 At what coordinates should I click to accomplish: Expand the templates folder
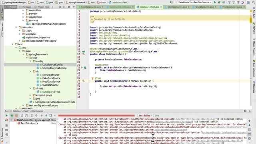tap(20, 34)
